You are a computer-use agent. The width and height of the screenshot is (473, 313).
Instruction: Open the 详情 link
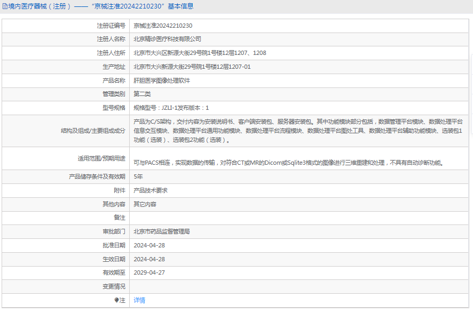pos(139,300)
